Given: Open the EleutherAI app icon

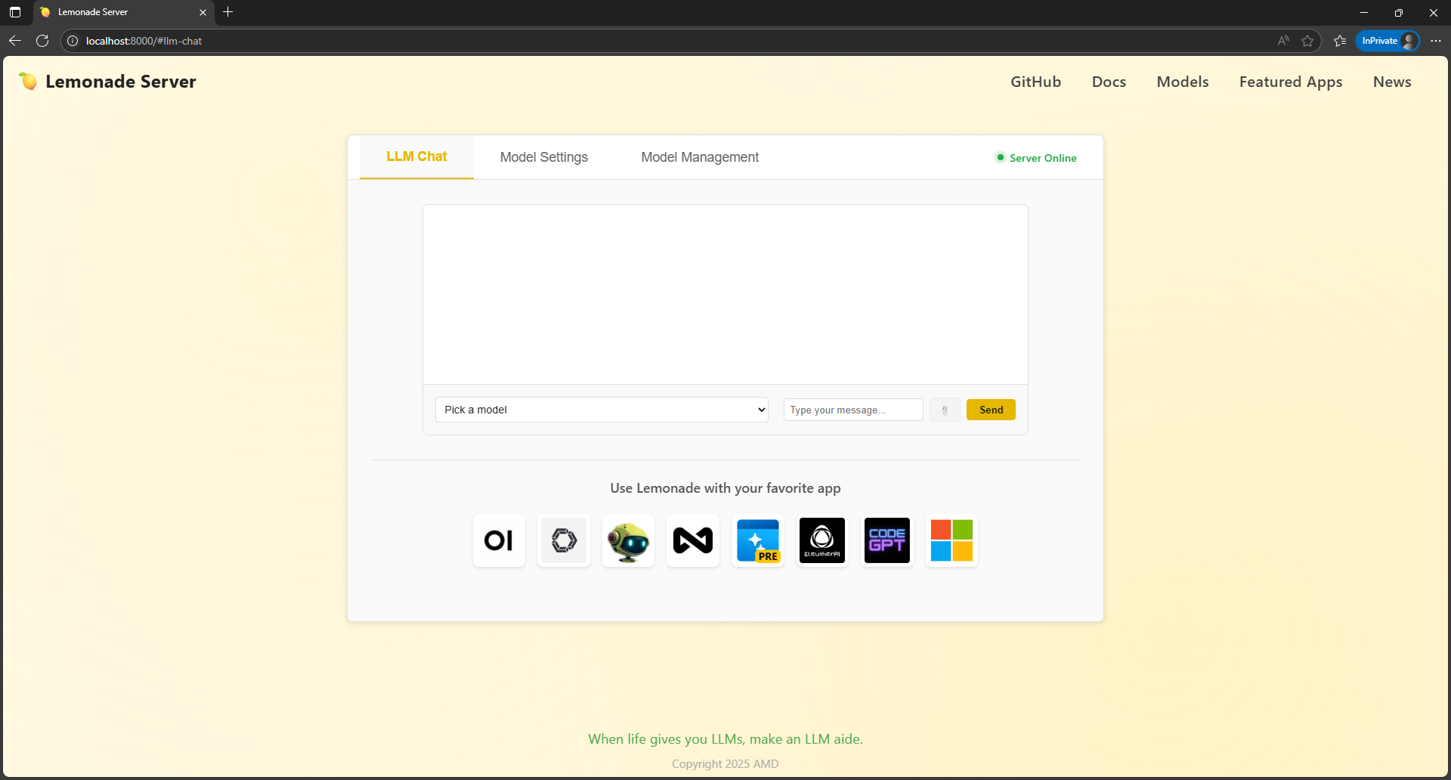Looking at the screenshot, I should coord(822,540).
